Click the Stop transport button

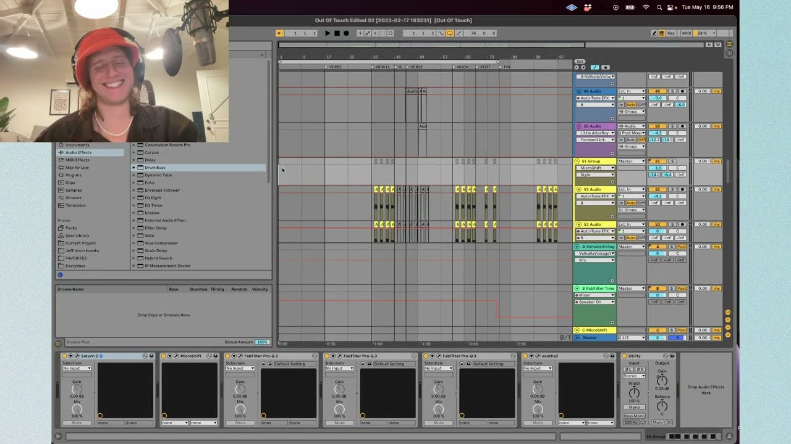point(337,33)
